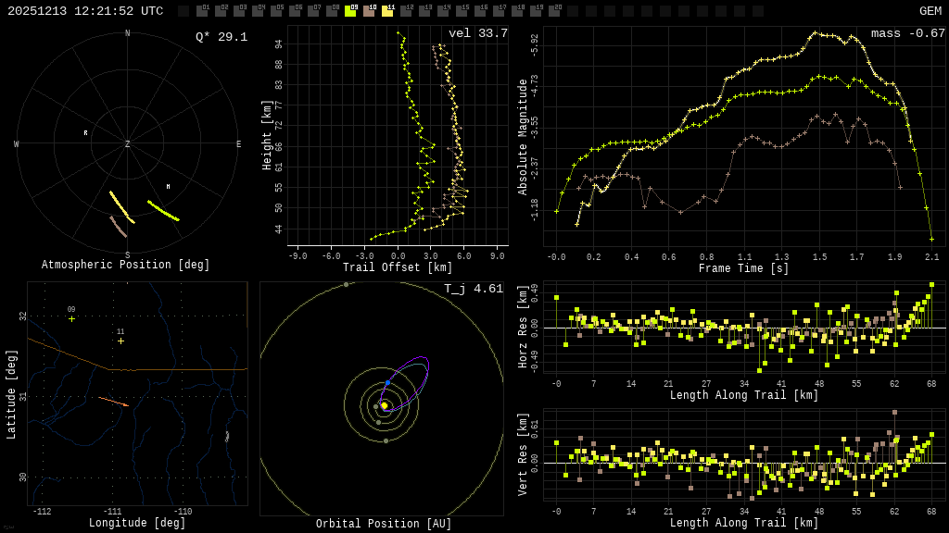949x533 pixels.
Task: Click the blue Earth dot in orbit plot
Action: pyautogui.click(x=387, y=382)
